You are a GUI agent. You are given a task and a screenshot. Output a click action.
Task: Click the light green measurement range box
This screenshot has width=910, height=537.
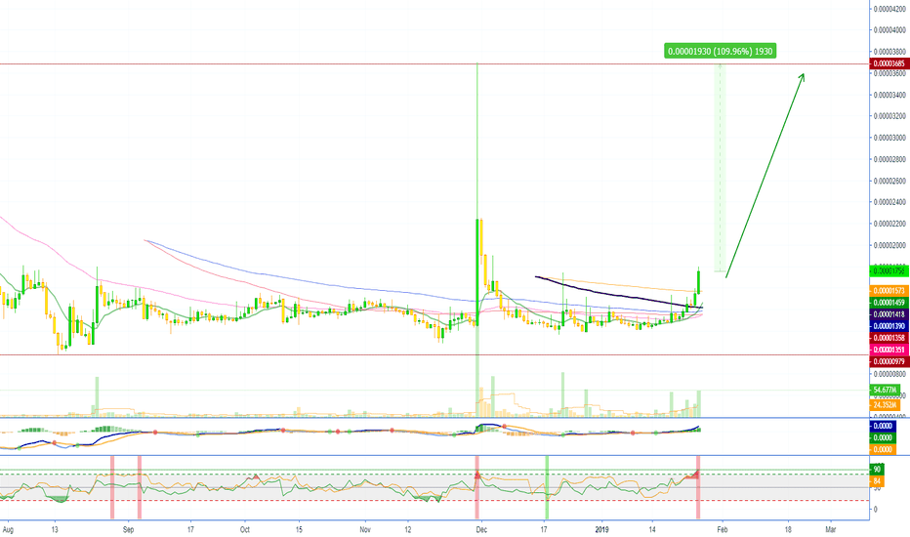[721, 168]
